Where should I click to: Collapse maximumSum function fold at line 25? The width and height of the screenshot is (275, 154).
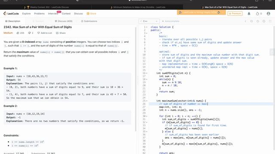click(147, 101)
